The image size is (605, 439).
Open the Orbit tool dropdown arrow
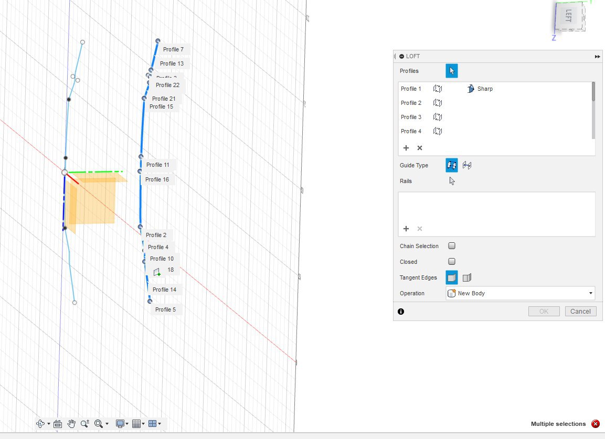tap(49, 424)
